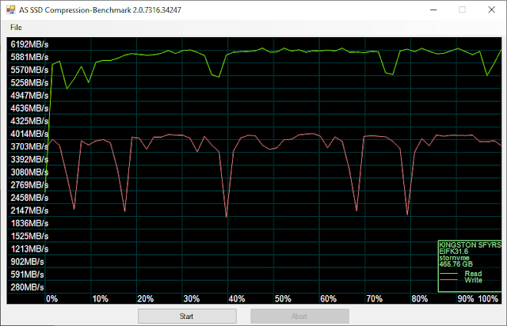Click the AS SSD app icon in title bar
507x326 pixels.
pyautogui.click(x=10, y=9)
